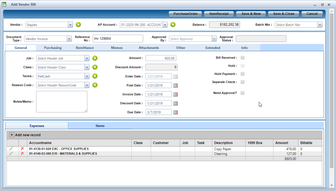Click the green plus icon beside Vendor
The image size is (336, 191).
click(78, 25)
